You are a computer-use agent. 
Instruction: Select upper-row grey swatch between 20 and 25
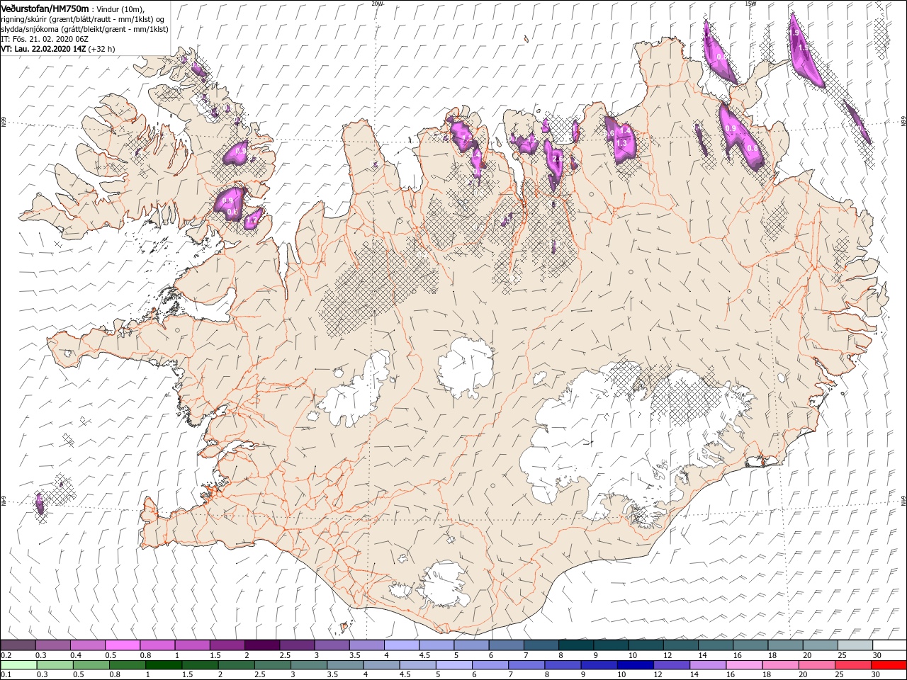pos(820,645)
